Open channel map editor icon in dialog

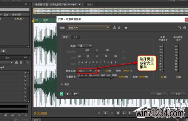pyautogui.click(x=180, y=28)
